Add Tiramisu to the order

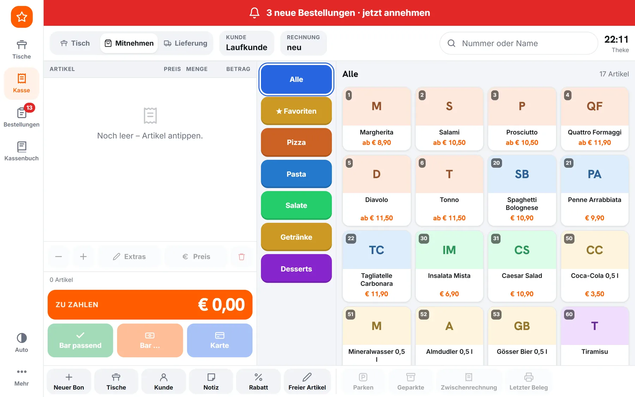point(594,336)
